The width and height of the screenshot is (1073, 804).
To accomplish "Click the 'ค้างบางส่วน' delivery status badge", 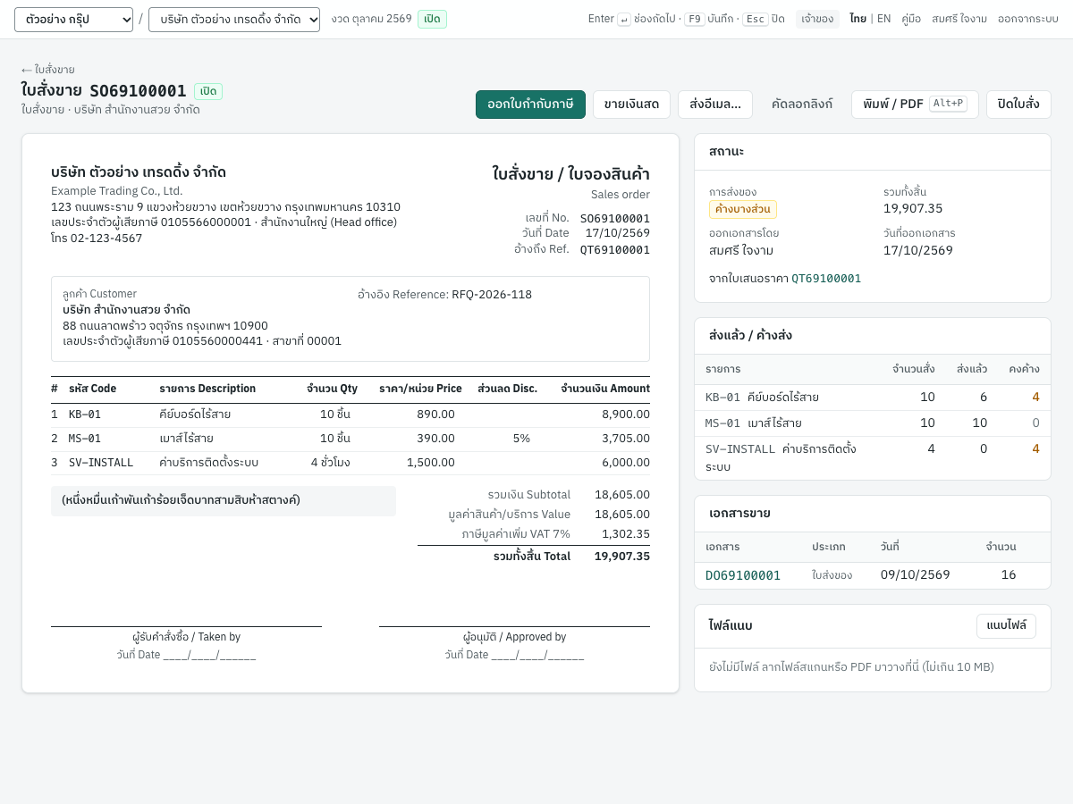I will click(743, 209).
